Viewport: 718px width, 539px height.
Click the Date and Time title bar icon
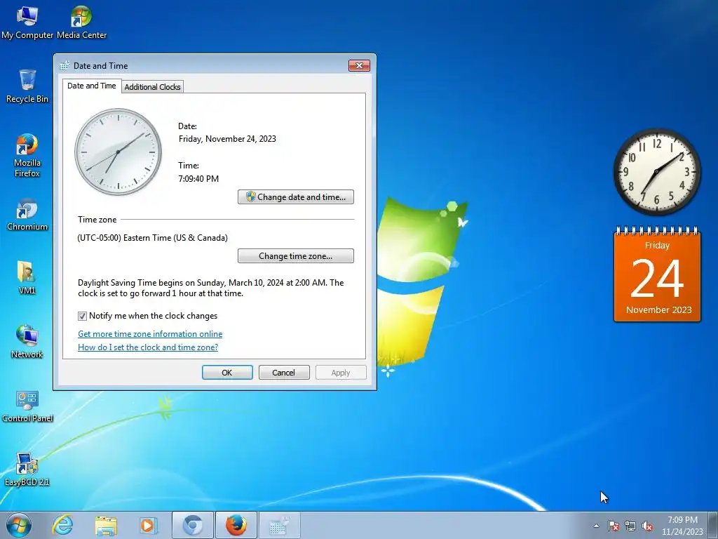(65, 65)
